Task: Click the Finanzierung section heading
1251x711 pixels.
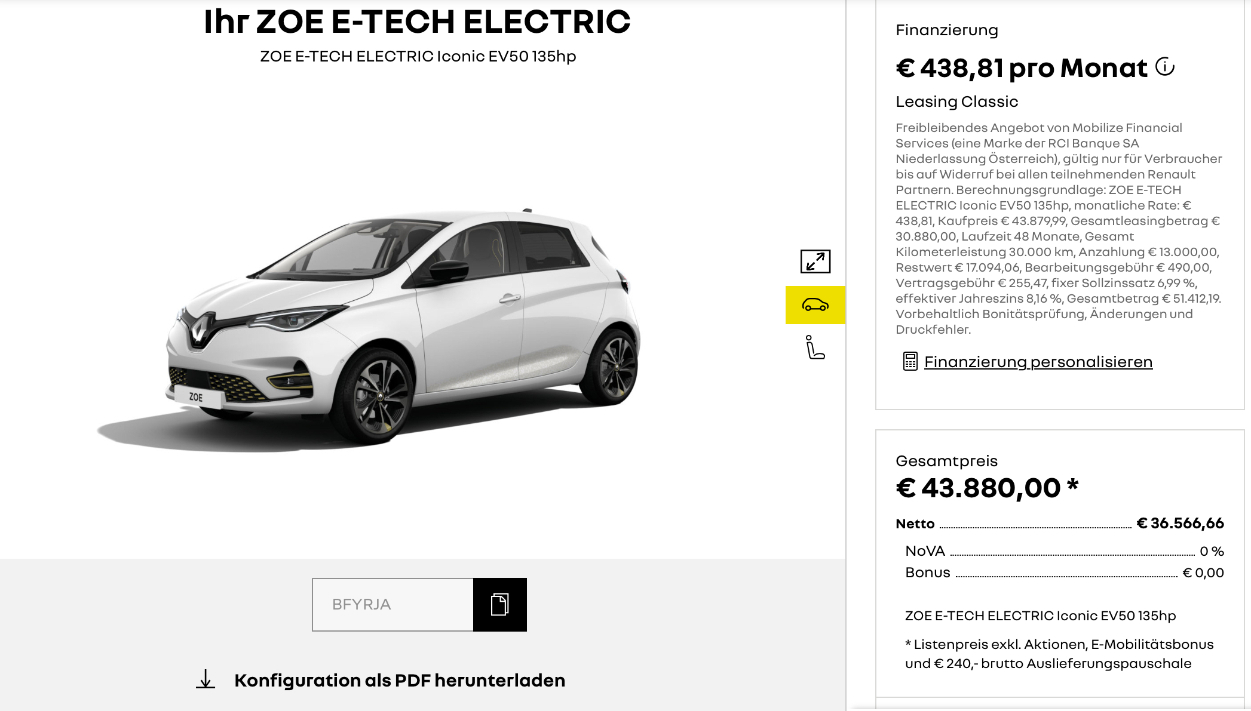Action: tap(946, 30)
